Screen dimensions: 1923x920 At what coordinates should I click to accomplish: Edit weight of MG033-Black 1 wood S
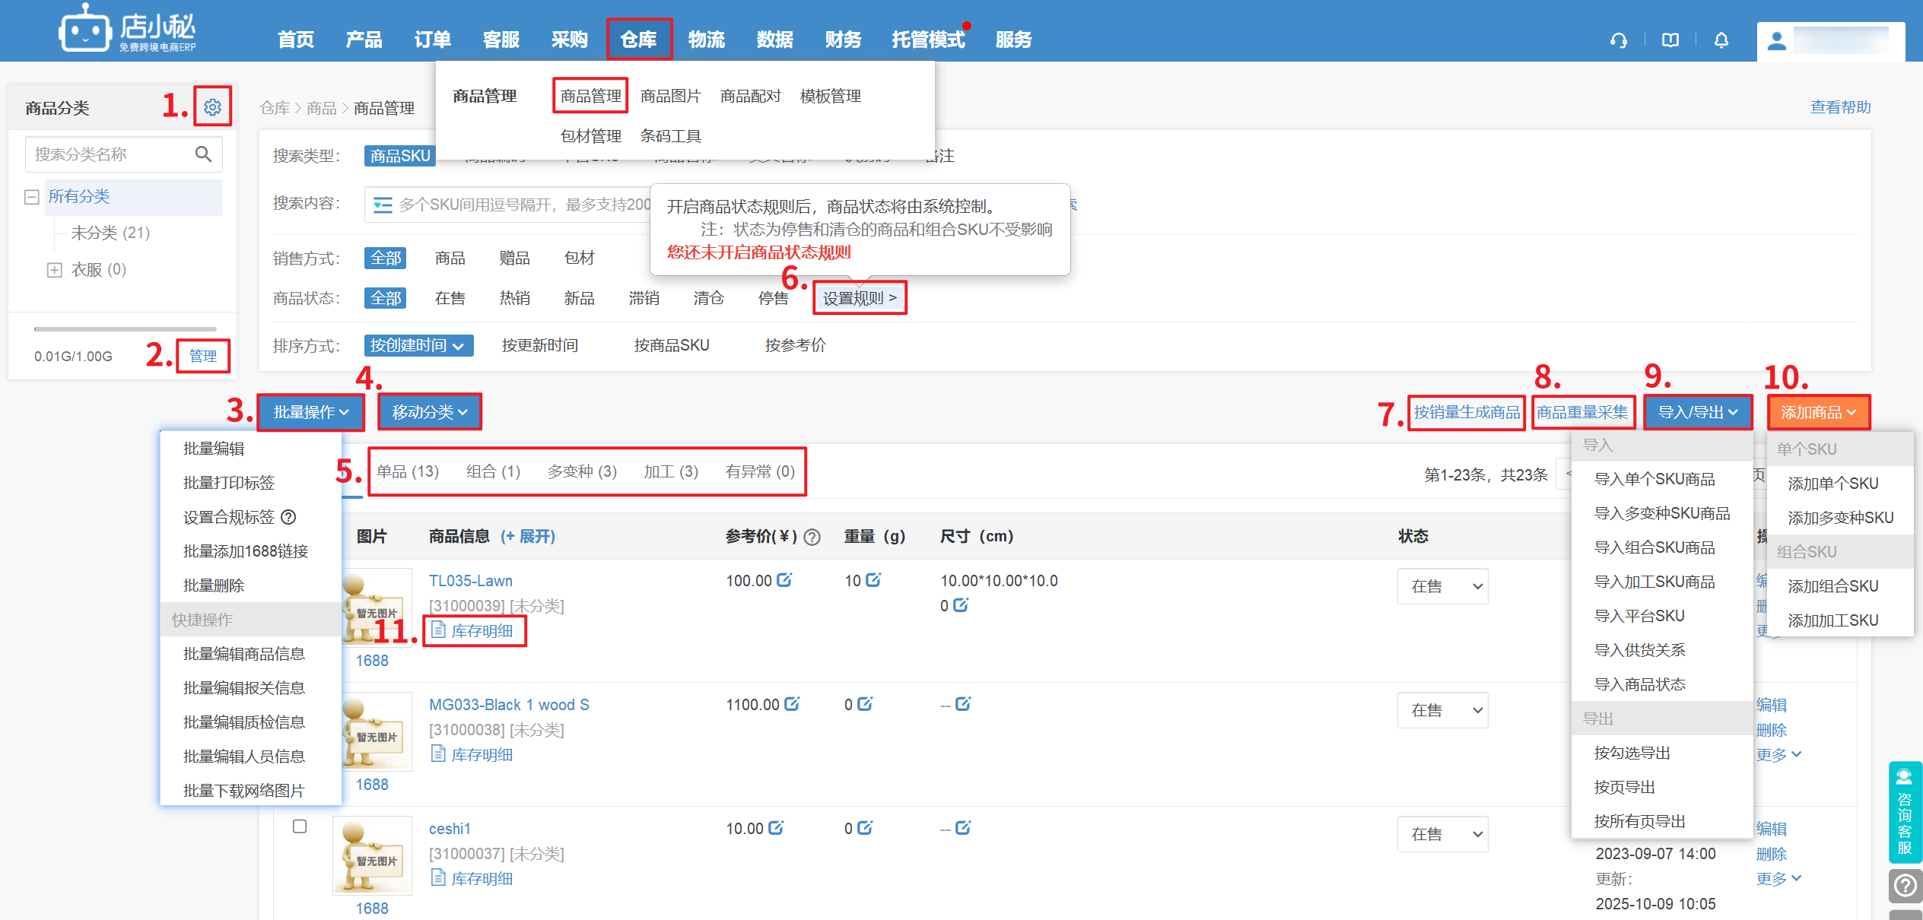tap(865, 704)
